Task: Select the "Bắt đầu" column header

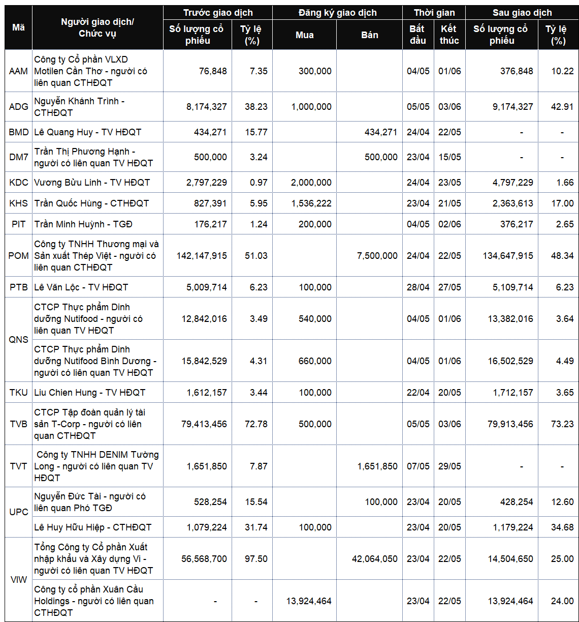Action: (x=417, y=35)
